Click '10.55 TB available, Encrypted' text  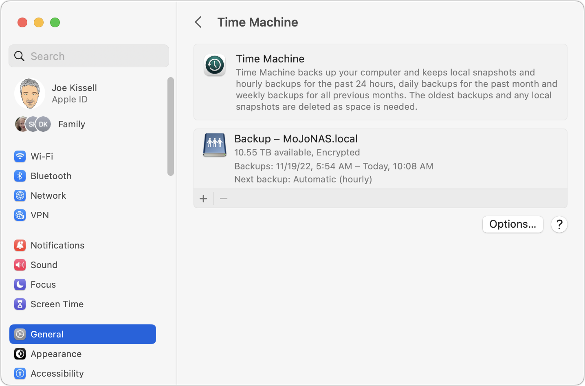tap(297, 153)
